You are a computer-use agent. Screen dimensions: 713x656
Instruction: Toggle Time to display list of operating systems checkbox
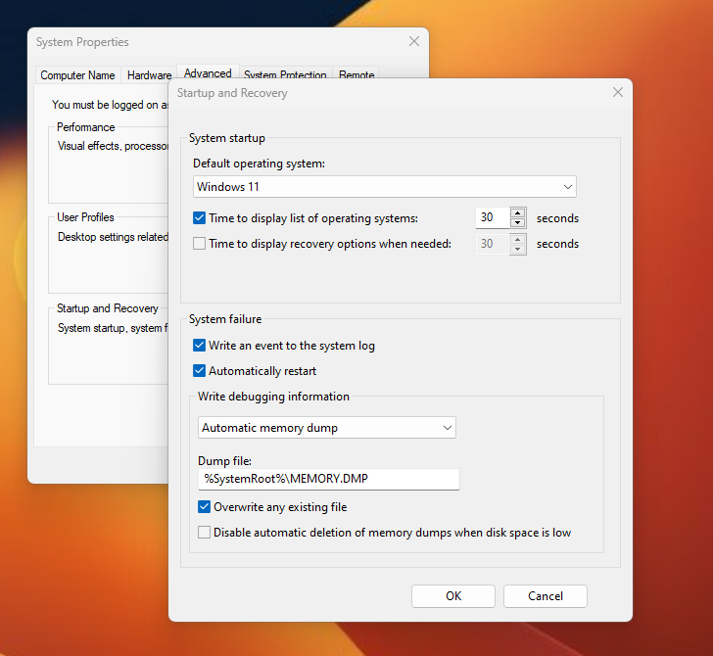pyautogui.click(x=199, y=218)
